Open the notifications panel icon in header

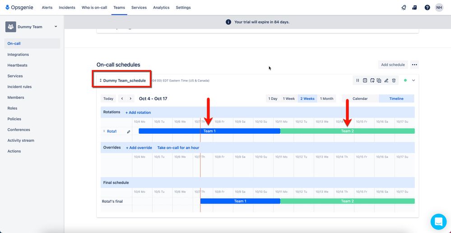click(414, 8)
